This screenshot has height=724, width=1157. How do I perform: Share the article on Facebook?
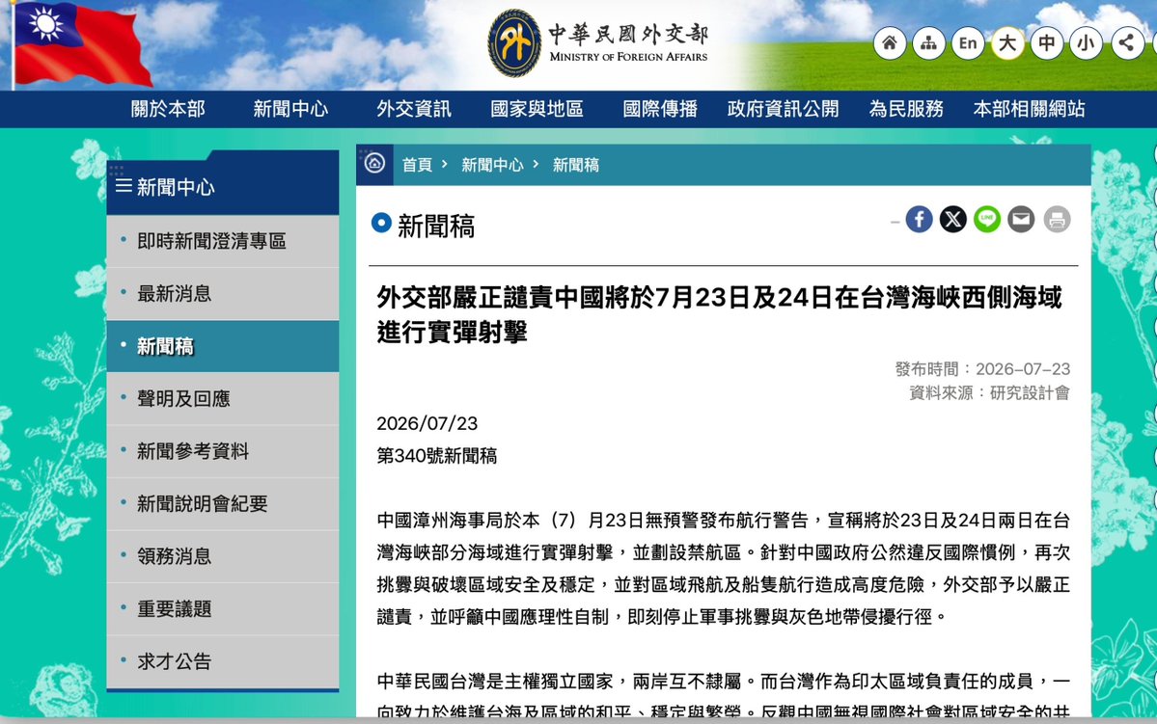919,219
